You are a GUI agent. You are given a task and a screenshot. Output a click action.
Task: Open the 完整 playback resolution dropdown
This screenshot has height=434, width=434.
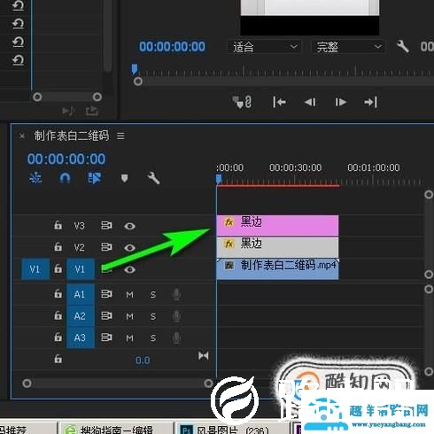pyautogui.click(x=348, y=47)
